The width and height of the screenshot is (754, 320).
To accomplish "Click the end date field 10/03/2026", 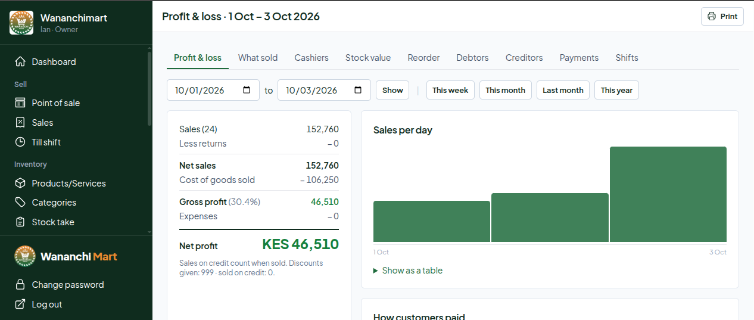I will tap(324, 91).
